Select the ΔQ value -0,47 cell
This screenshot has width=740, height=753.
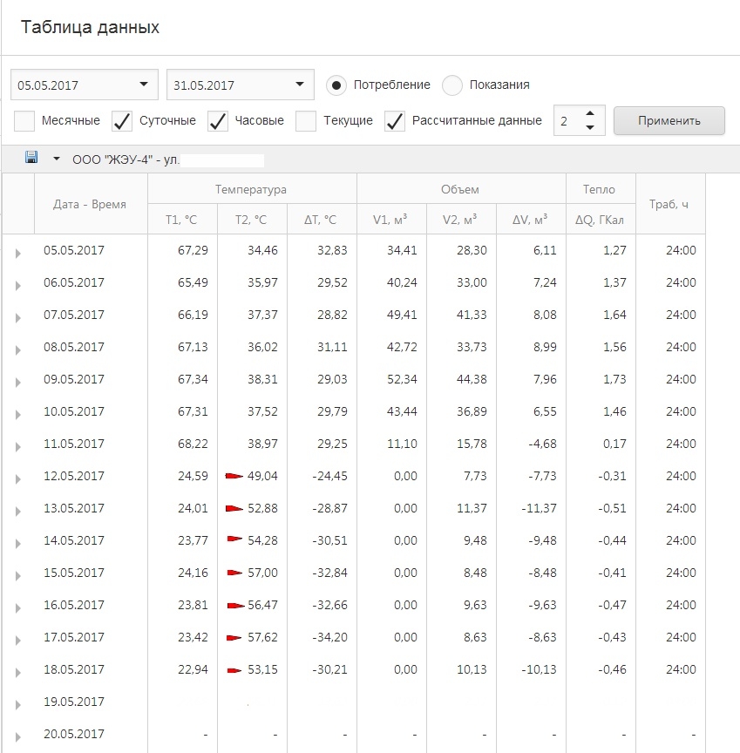(x=601, y=605)
